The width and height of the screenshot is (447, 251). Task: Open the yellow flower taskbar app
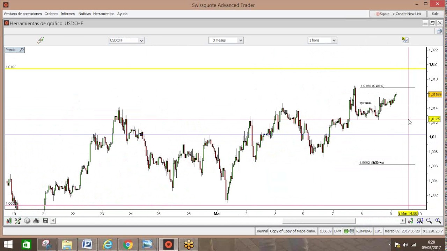[x=189, y=245]
